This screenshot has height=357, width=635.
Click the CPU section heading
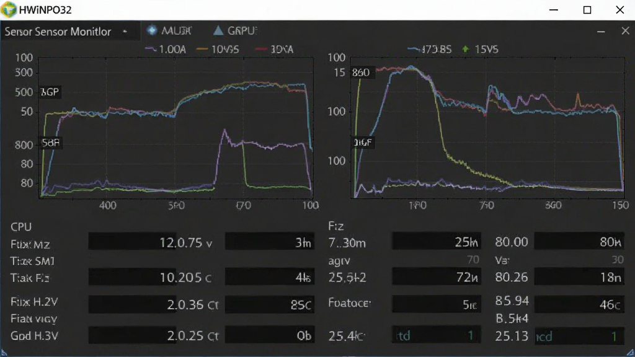(x=21, y=227)
